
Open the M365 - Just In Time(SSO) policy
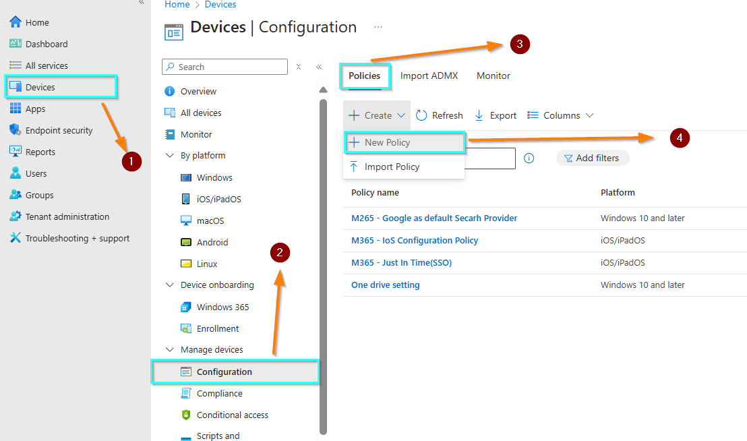(401, 262)
